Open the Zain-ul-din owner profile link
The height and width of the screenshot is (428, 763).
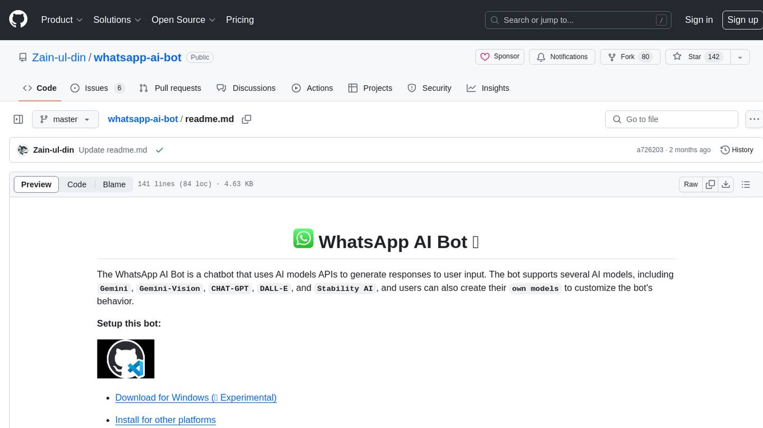point(59,57)
